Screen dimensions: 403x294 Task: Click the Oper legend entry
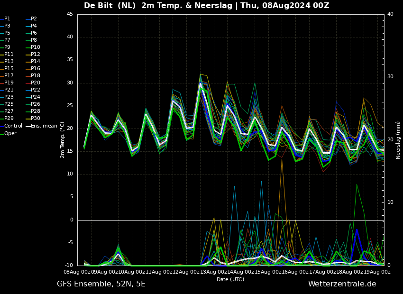click(x=8, y=133)
